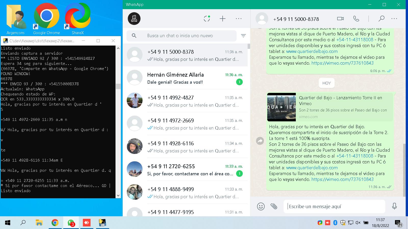The width and height of the screenshot is (408, 229).
Task: Open the 11:36 message's vimeo.com/737610843 link
Action: [x=342, y=179]
